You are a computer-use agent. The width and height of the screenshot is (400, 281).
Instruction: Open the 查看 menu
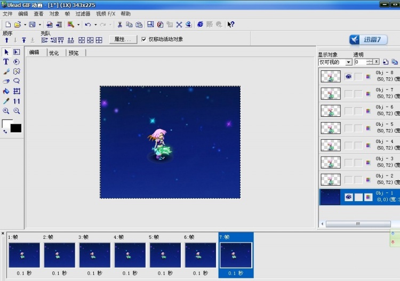[x=38, y=14]
